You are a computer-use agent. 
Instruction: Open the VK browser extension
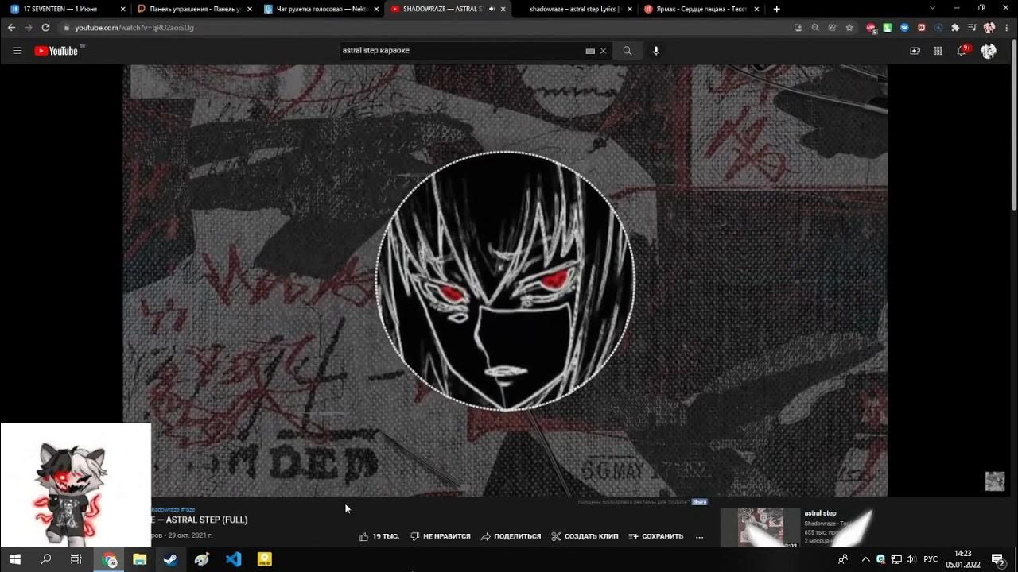(x=905, y=27)
